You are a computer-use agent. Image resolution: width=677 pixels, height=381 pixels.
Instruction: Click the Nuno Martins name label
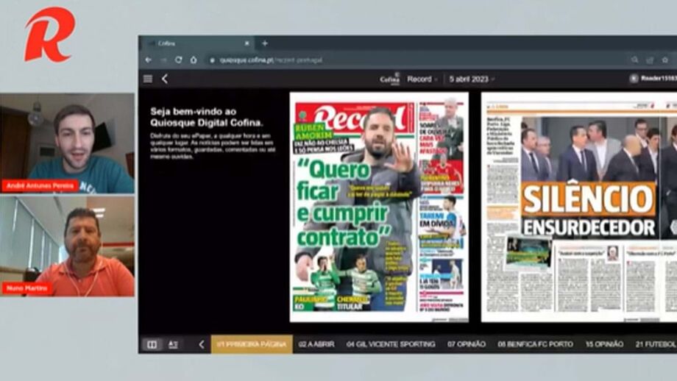pyautogui.click(x=26, y=288)
